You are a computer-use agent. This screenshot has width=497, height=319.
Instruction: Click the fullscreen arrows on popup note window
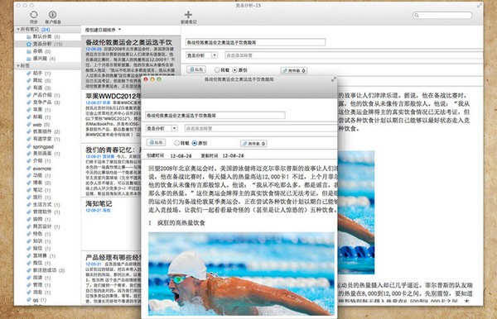pos(334,79)
